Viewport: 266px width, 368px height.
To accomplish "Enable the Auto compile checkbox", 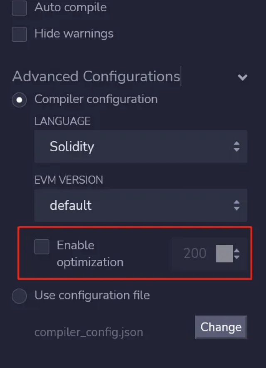I will point(19,8).
